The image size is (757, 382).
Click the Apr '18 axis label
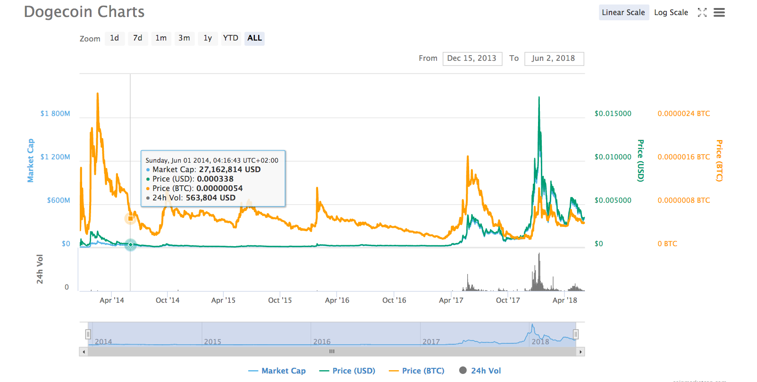click(x=565, y=300)
